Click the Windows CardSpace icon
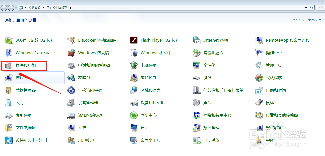Screen dimensions: 325x156 [9, 53]
